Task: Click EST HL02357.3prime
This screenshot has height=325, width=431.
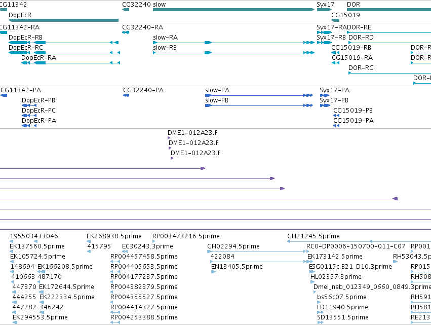Action: point(336,277)
